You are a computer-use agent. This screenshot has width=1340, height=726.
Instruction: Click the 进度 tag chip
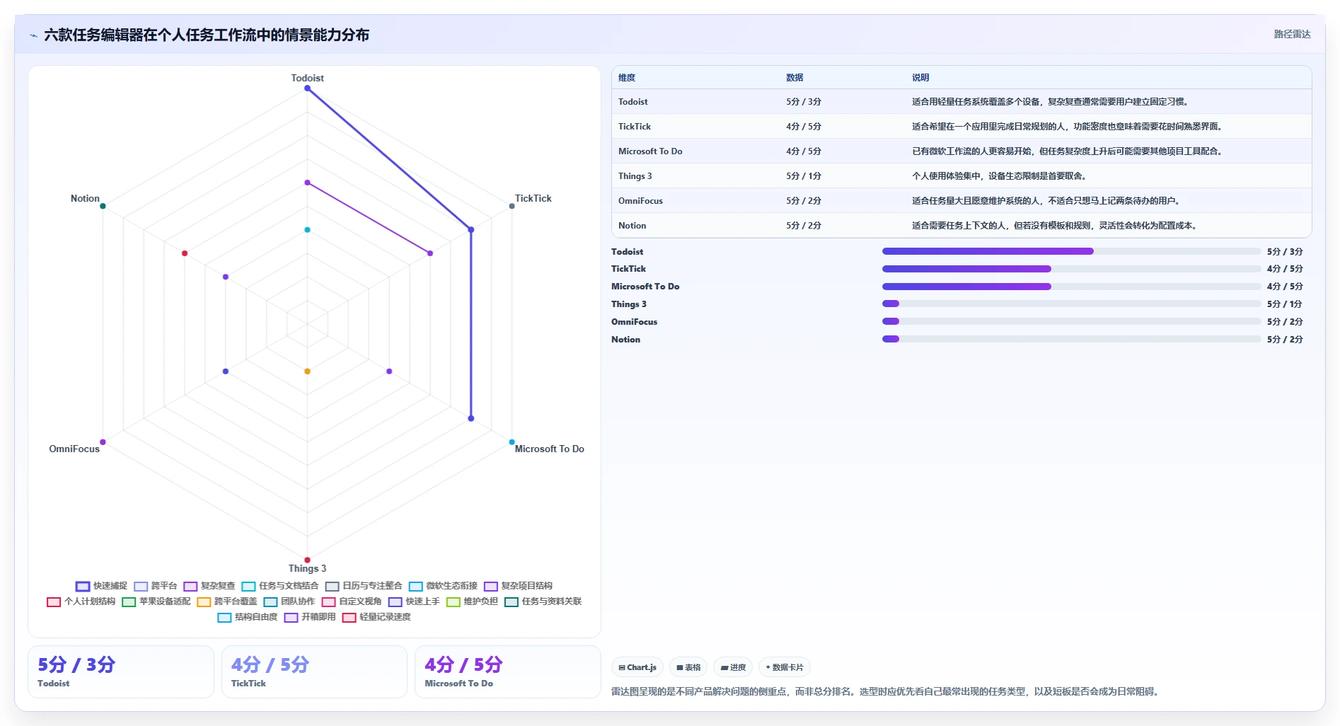coord(733,667)
